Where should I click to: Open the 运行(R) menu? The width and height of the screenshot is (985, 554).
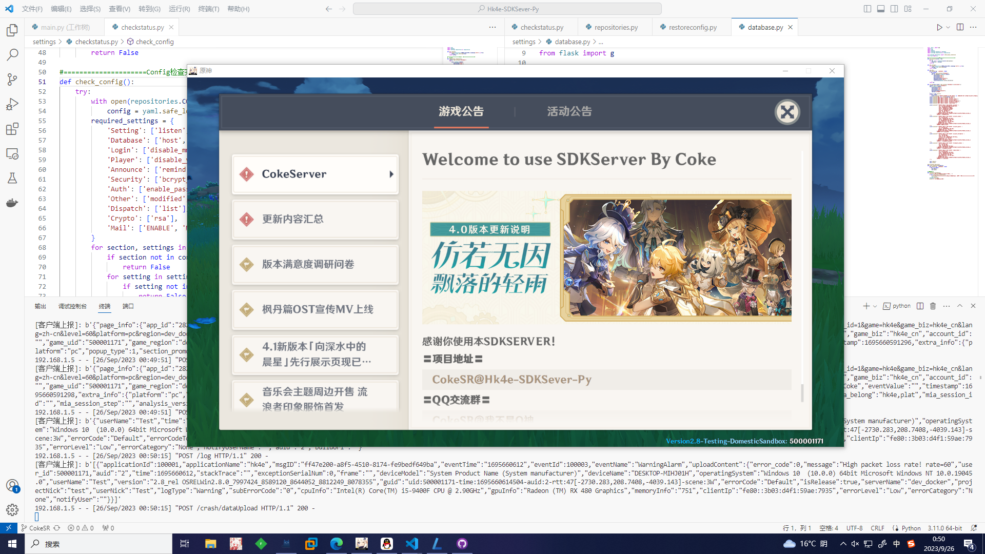coord(179,9)
